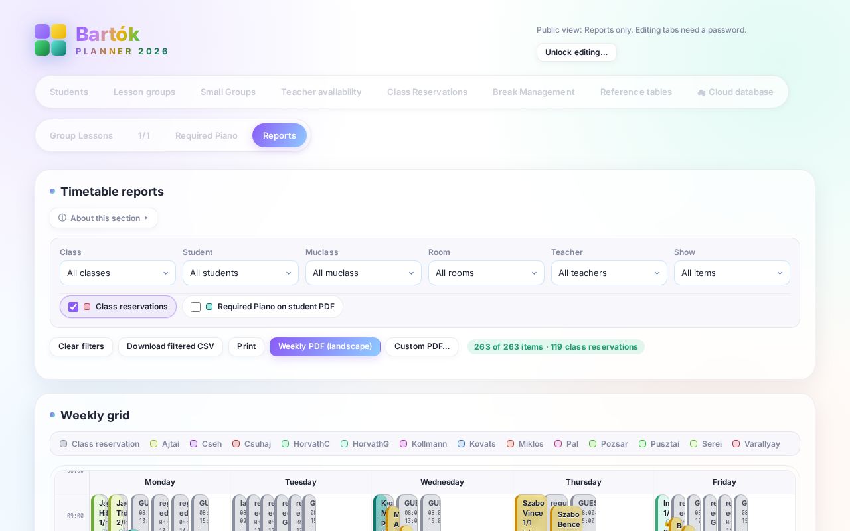Open Szabo Vince 1/1 lesson on Thursday
The image size is (850, 531).
click(532, 513)
